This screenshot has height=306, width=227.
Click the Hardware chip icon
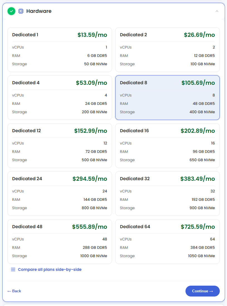21,11
